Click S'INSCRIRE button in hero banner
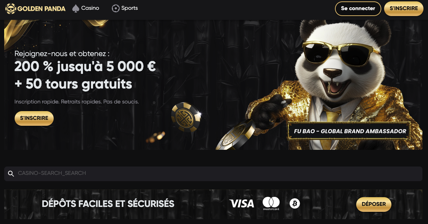Screen dimensions: 428x224 [x=34, y=118]
